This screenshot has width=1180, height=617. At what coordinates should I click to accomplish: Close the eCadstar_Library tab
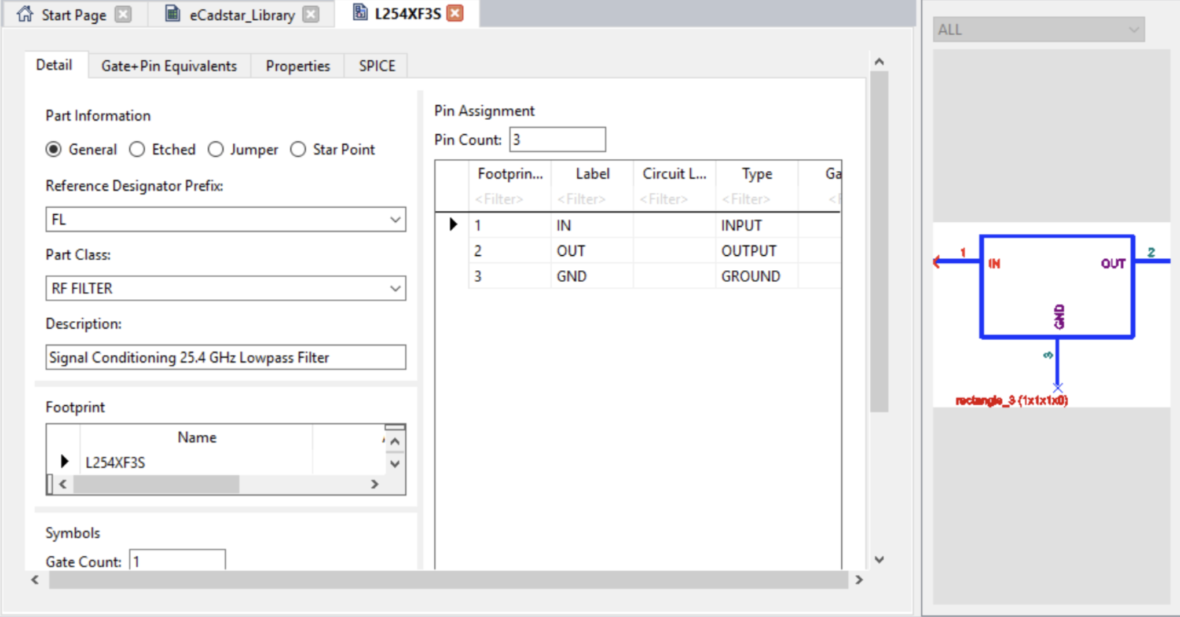pyautogui.click(x=312, y=14)
